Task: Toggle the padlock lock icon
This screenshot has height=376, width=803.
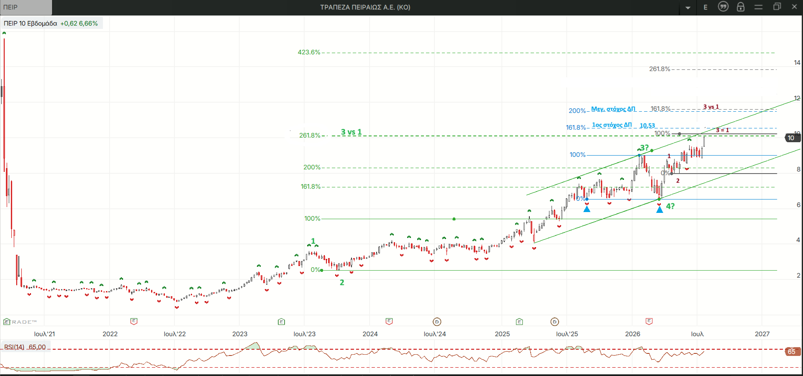Action: click(741, 7)
